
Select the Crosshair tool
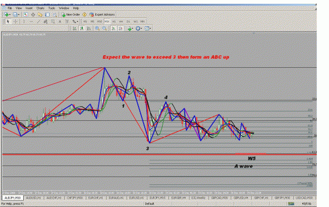point(15,22)
